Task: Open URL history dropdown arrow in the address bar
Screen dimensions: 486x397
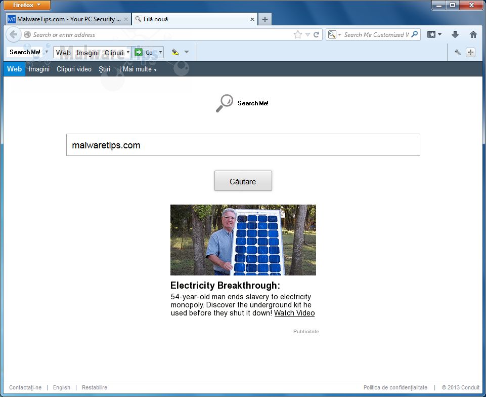Action: pyautogui.click(x=307, y=34)
